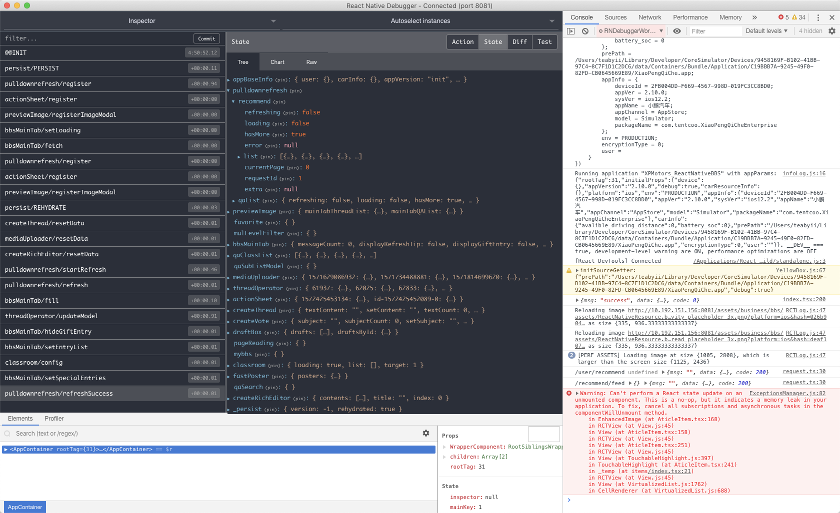Viewport: 840px width, 513px height.
Task: Open the Default levels dropdown
Action: pos(766,31)
